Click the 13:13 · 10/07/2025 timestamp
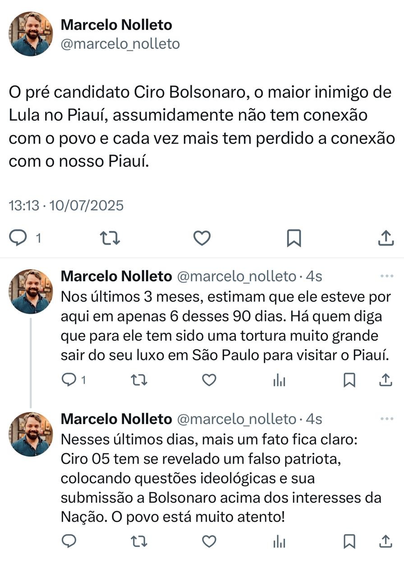 [66, 205]
